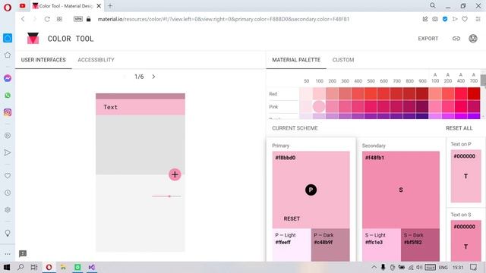Open the globe language icon
The width and height of the screenshot is (486, 273).
pyautogui.click(x=473, y=39)
